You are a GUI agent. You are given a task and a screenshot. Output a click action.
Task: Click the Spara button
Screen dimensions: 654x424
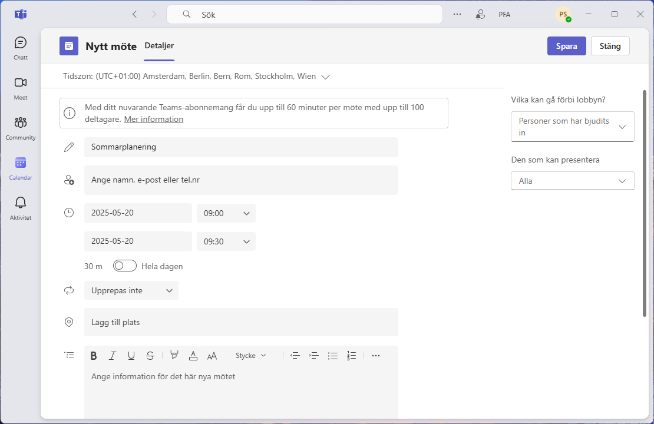pyautogui.click(x=566, y=45)
